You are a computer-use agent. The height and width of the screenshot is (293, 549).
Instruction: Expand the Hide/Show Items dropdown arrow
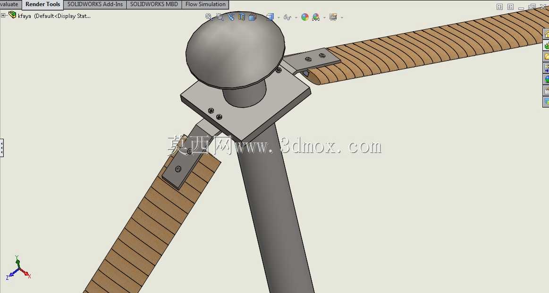click(x=296, y=17)
